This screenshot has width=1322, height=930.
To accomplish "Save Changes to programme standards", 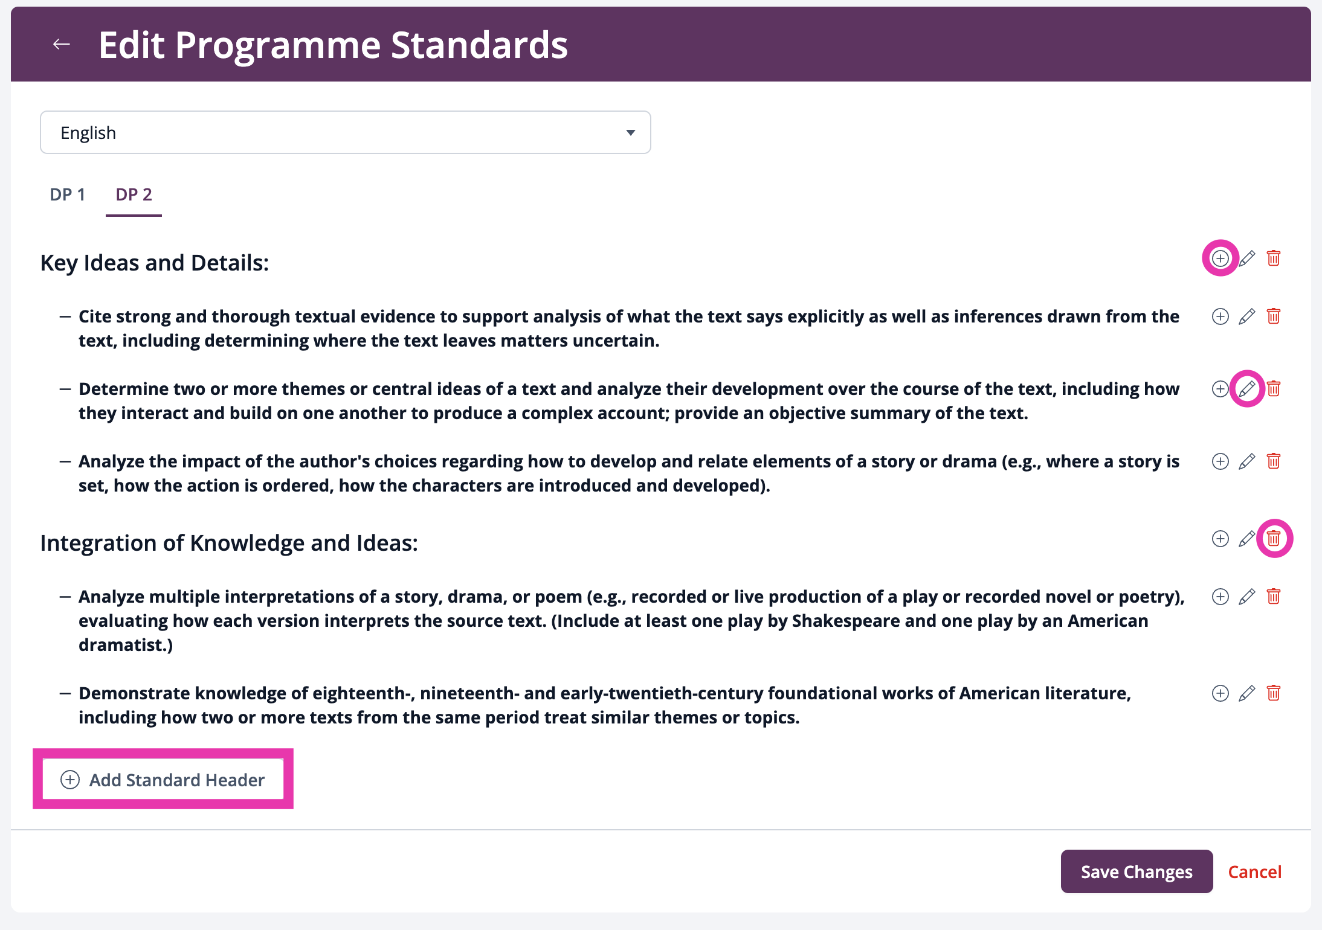I will tap(1137, 871).
